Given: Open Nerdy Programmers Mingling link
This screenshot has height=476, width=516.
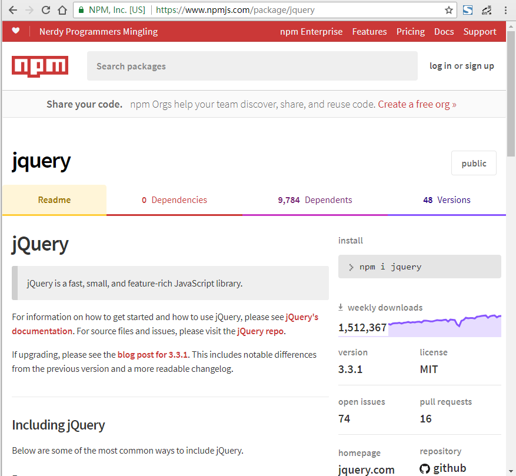Looking at the screenshot, I should (98, 32).
